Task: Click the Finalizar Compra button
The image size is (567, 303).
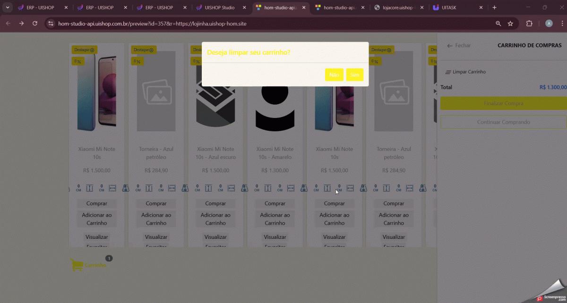Action: click(x=503, y=103)
